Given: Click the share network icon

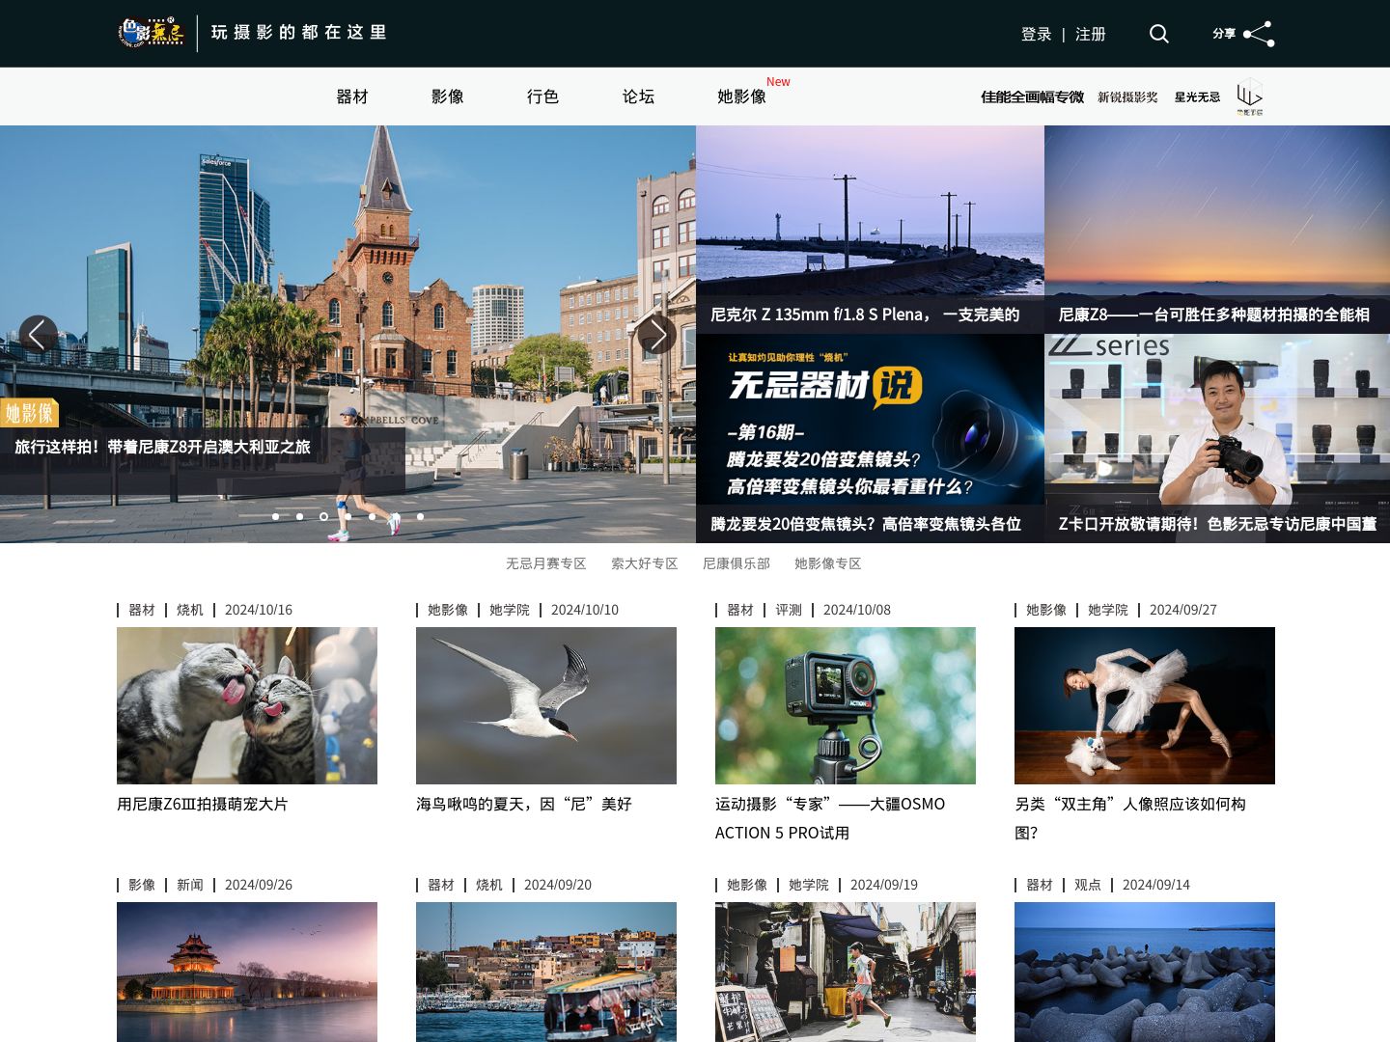Looking at the screenshot, I should (x=1259, y=34).
